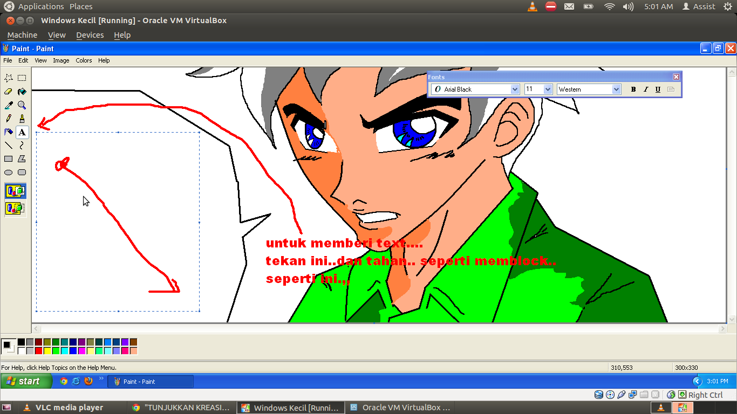
Task: Select the Airbrush spray tool
Action: coord(9,132)
